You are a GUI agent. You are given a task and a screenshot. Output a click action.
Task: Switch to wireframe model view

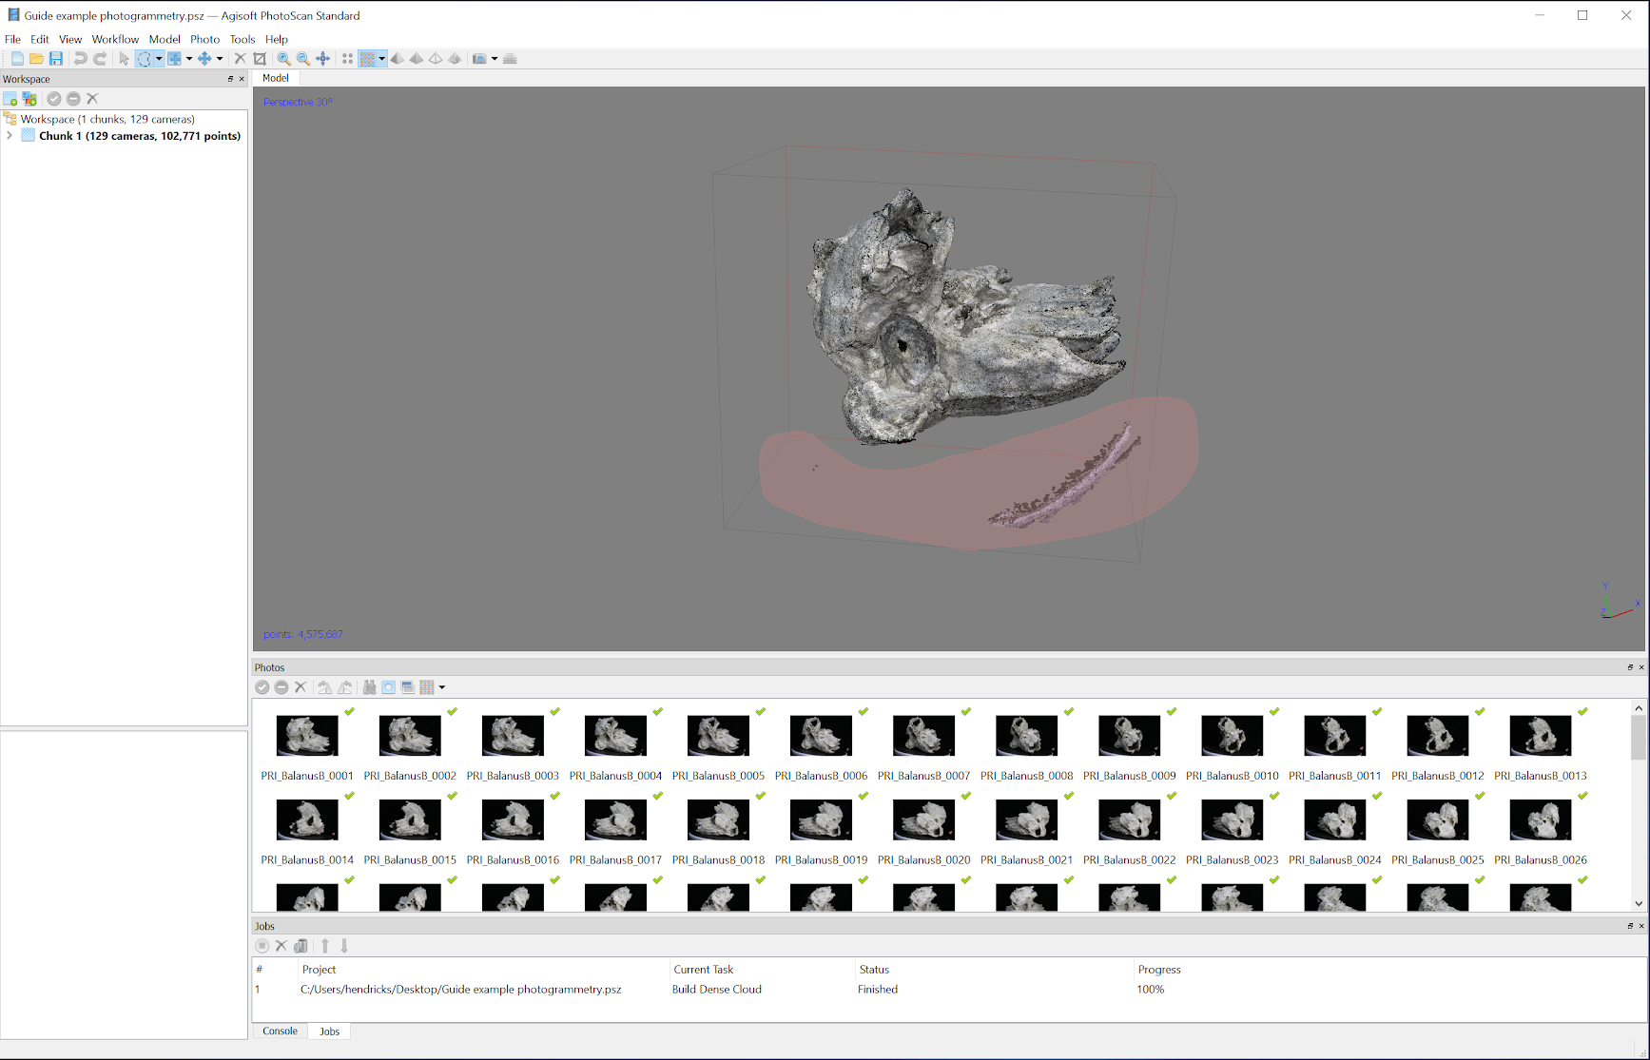point(436,59)
